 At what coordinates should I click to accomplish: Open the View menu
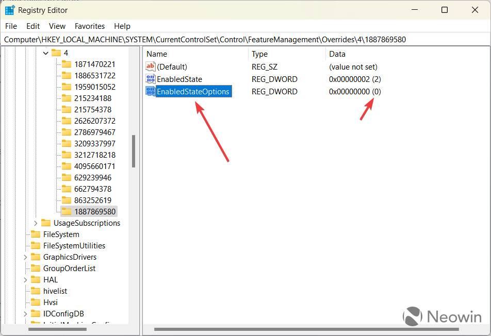[x=57, y=26]
